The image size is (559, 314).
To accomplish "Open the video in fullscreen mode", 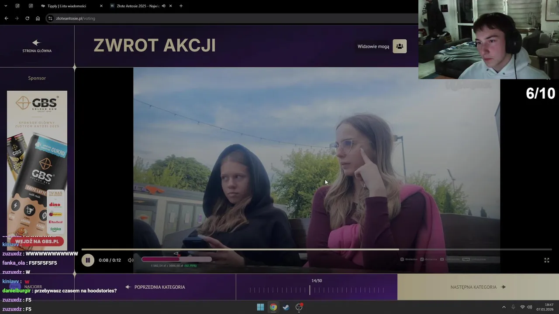I will tap(546, 260).
